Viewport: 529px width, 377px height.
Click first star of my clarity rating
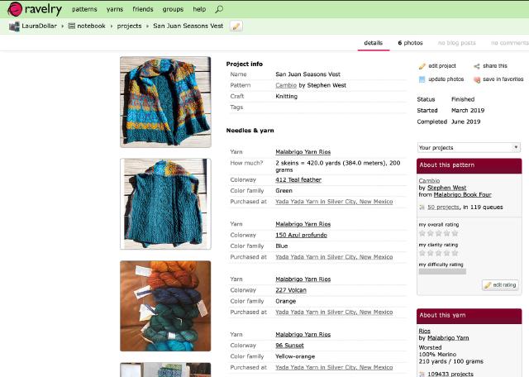coord(422,253)
